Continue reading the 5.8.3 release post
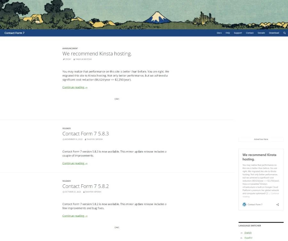Image resolution: width=288 pixels, height=241 pixels. [x=75, y=163]
